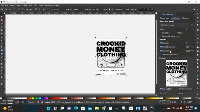Viewport: 200px width, 112px height.
Task: Switch to Single scan tab
Action: pyautogui.click(x=165, y=18)
